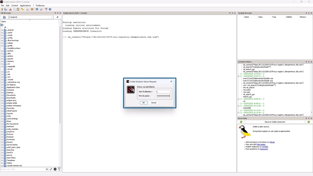Image resolution: width=313 pixels, height=176 pixels.
Task: Toggle case sensitive Aa filter option
Action: (x=47, y=169)
